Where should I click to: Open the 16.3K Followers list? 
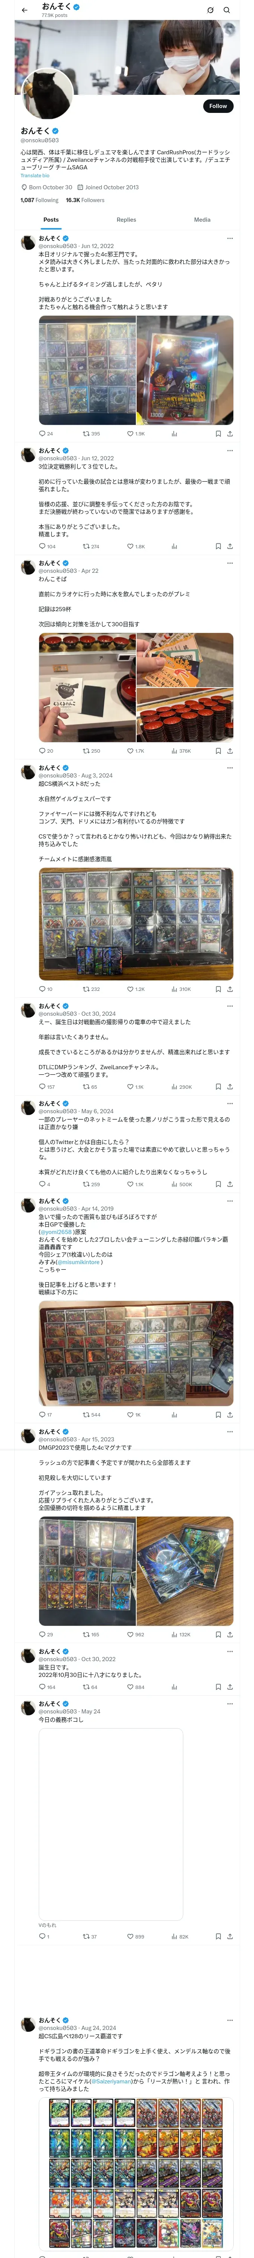tap(85, 200)
